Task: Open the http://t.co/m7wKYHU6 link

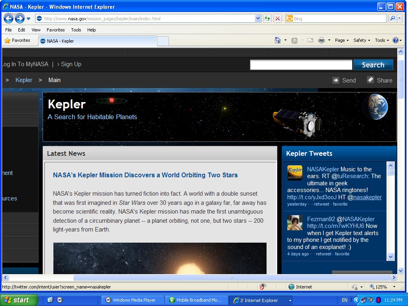Action: coord(335,226)
